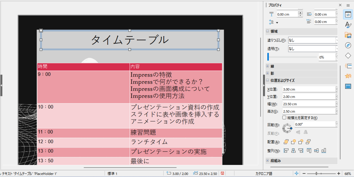This screenshot has width=354, height=177.
Task: Close the プロパティ sidebar panel
Action: pyautogui.click(x=340, y=5)
